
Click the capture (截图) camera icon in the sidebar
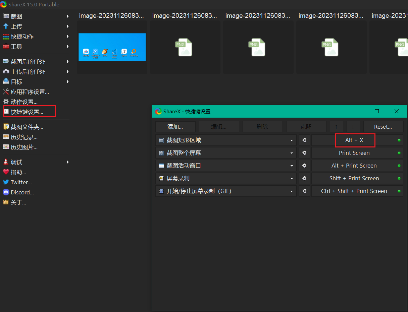coord(6,16)
